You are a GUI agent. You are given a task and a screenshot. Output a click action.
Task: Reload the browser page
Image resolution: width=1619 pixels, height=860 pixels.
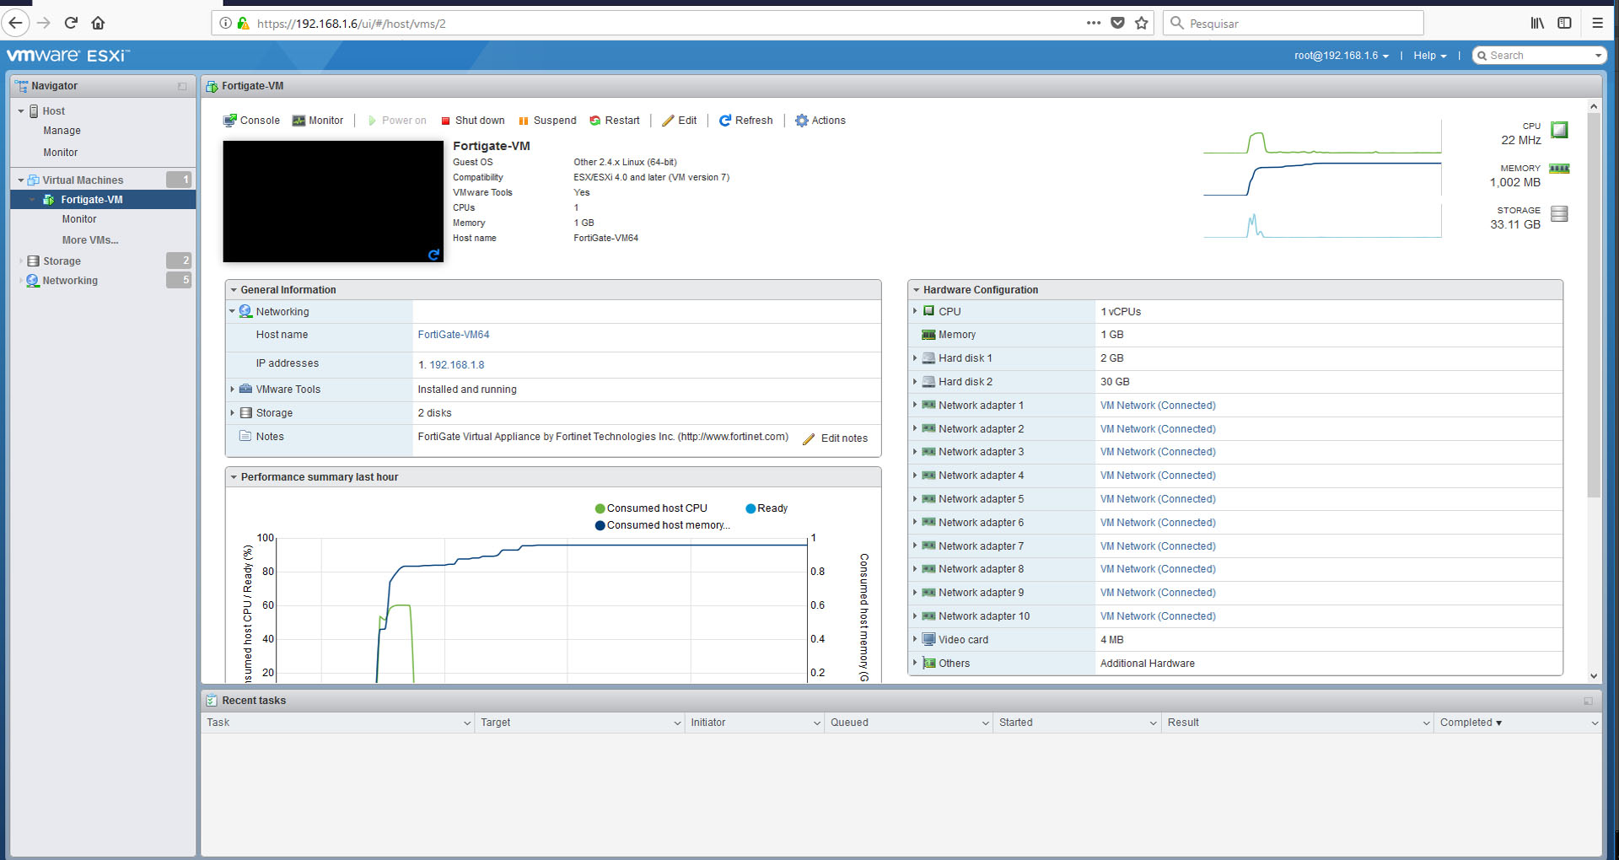[72, 23]
